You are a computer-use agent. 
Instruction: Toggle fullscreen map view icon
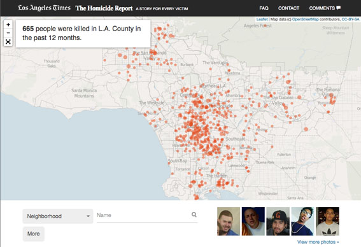click(x=8, y=41)
